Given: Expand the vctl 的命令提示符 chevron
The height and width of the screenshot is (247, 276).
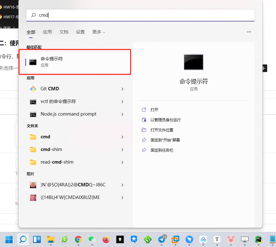Looking at the screenshot, I should coord(122,102).
